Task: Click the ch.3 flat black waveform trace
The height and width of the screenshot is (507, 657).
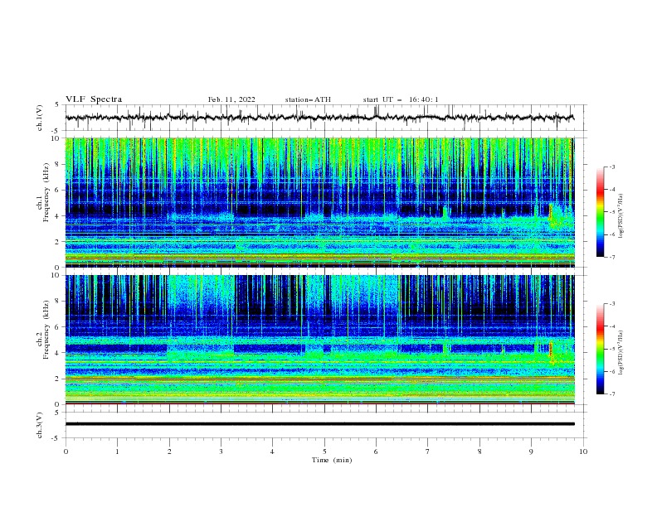Action: (320, 424)
